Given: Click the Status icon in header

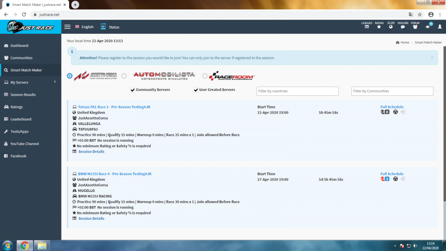Looking at the screenshot, I should point(103,26).
